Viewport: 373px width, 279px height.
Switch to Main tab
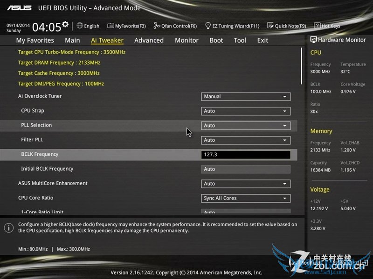coord(72,40)
